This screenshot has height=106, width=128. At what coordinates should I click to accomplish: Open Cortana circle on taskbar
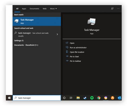(x=64, y=98)
